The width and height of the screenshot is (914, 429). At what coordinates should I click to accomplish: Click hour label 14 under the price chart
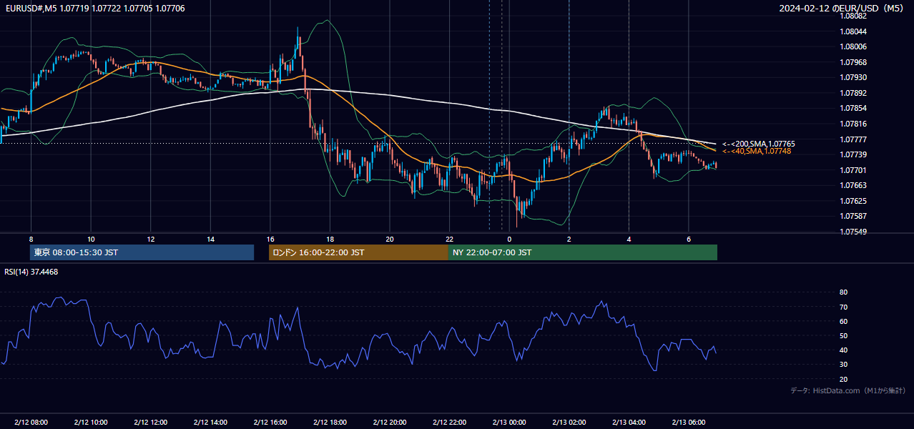210,239
